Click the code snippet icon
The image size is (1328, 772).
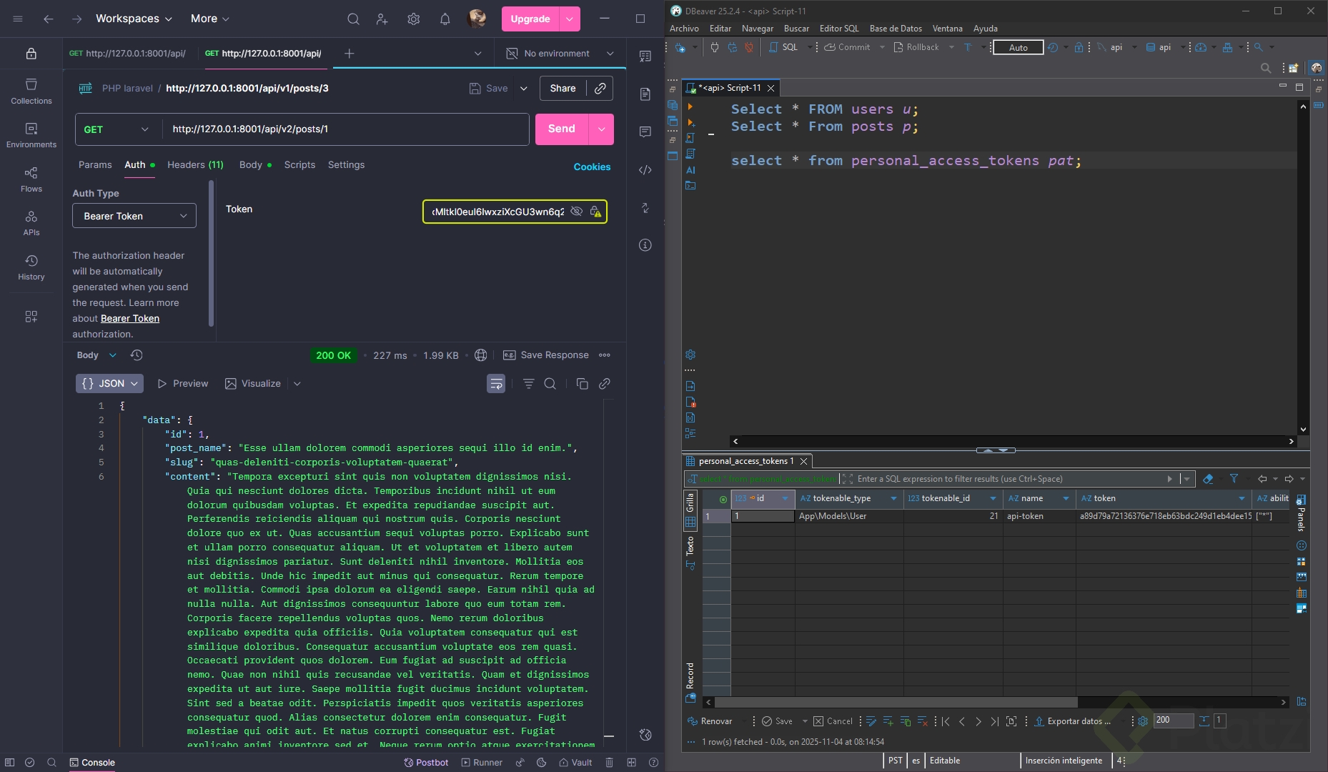[x=645, y=169]
